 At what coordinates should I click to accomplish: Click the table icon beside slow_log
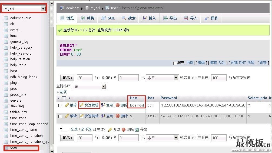point(6,106)
